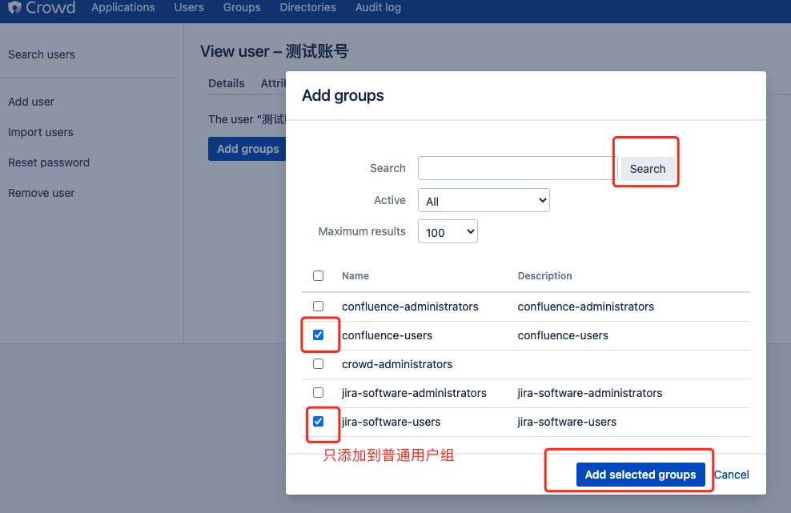
Task: Click the Search button in dialog
Action: click(648, 169)
